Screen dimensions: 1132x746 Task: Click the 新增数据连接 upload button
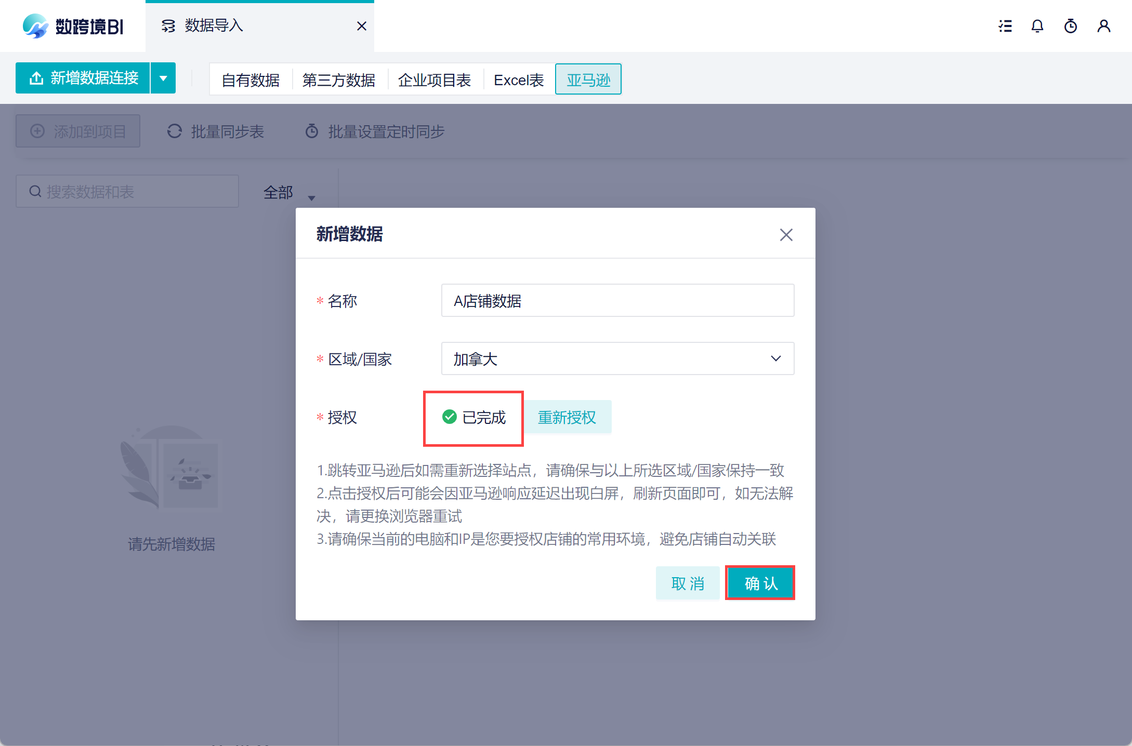click(83, 78)
